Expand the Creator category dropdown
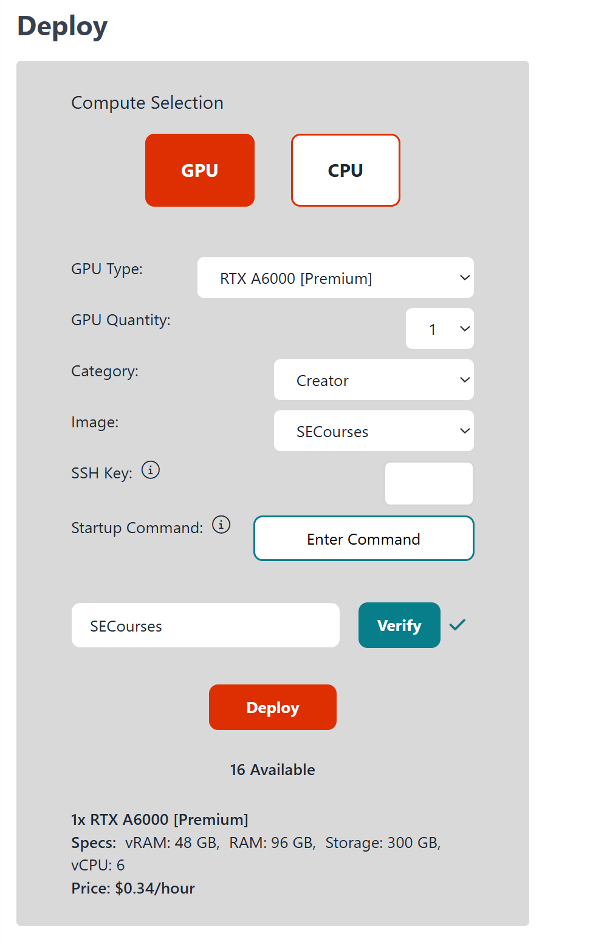This screenshot has width=590, height=944. [374, 380]
